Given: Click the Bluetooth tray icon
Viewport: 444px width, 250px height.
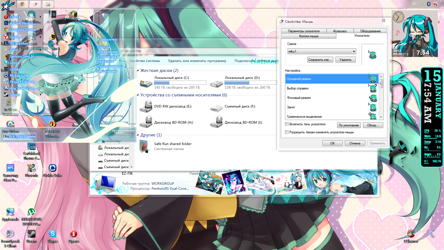Looking at the screenshot, I should pos(429,4).
